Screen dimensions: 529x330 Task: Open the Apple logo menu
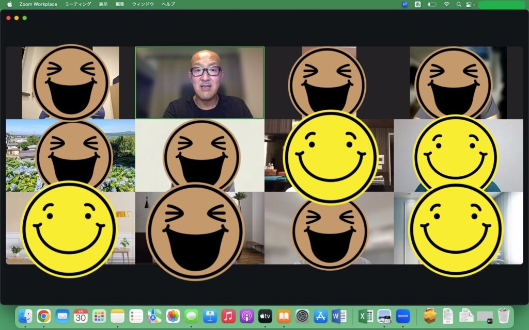pyautogui.click(x=9, y=4)
